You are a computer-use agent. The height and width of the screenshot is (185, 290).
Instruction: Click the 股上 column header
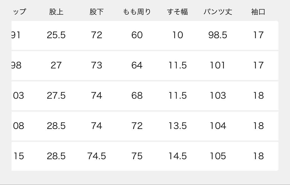point(56,12)
